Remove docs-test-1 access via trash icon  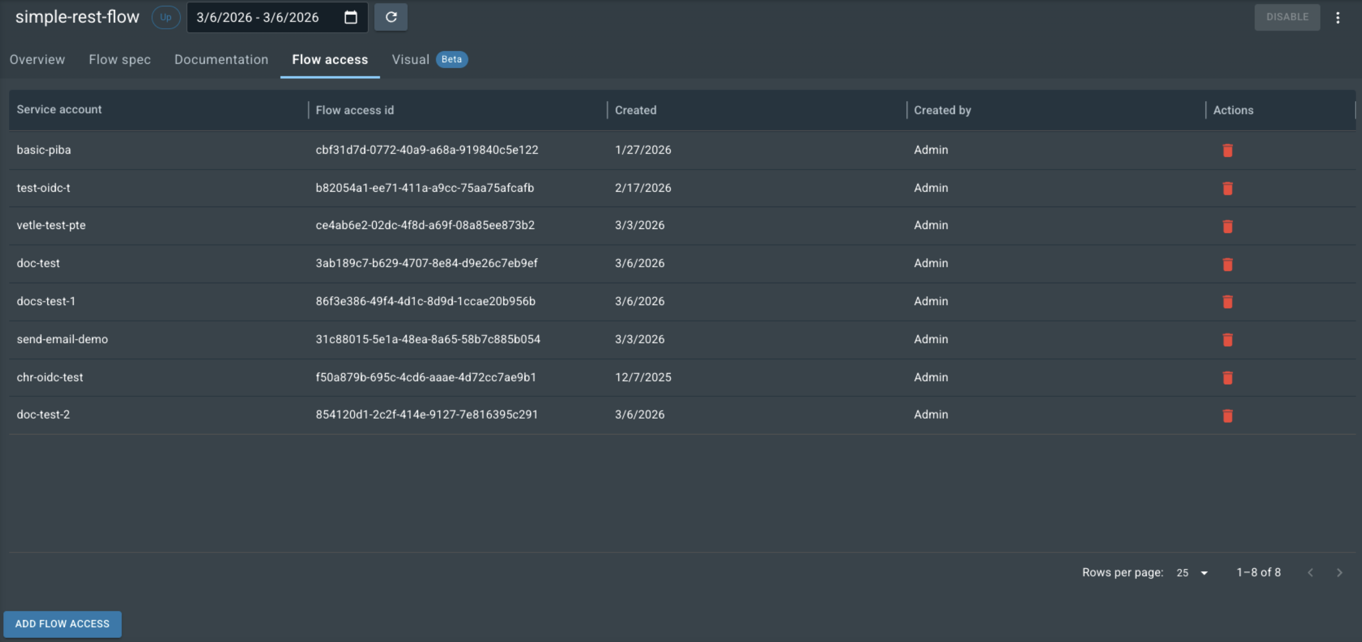click(1227, 302)
